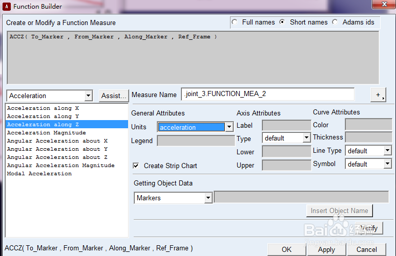
Task: Click the Verify button
Action: (x=369, y=228)
